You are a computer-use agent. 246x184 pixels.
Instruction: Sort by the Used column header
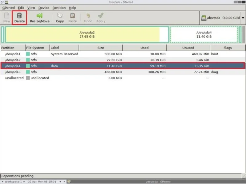[145, 48]
